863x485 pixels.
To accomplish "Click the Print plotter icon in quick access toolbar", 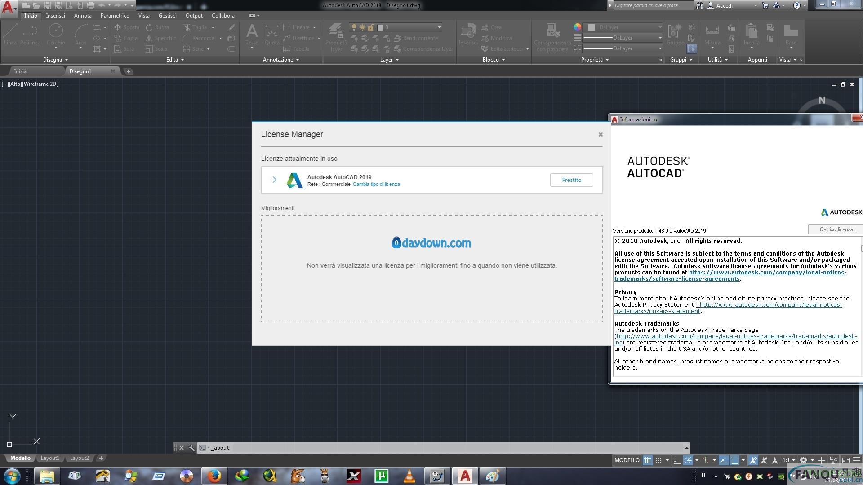I will [x=90, y=5].
